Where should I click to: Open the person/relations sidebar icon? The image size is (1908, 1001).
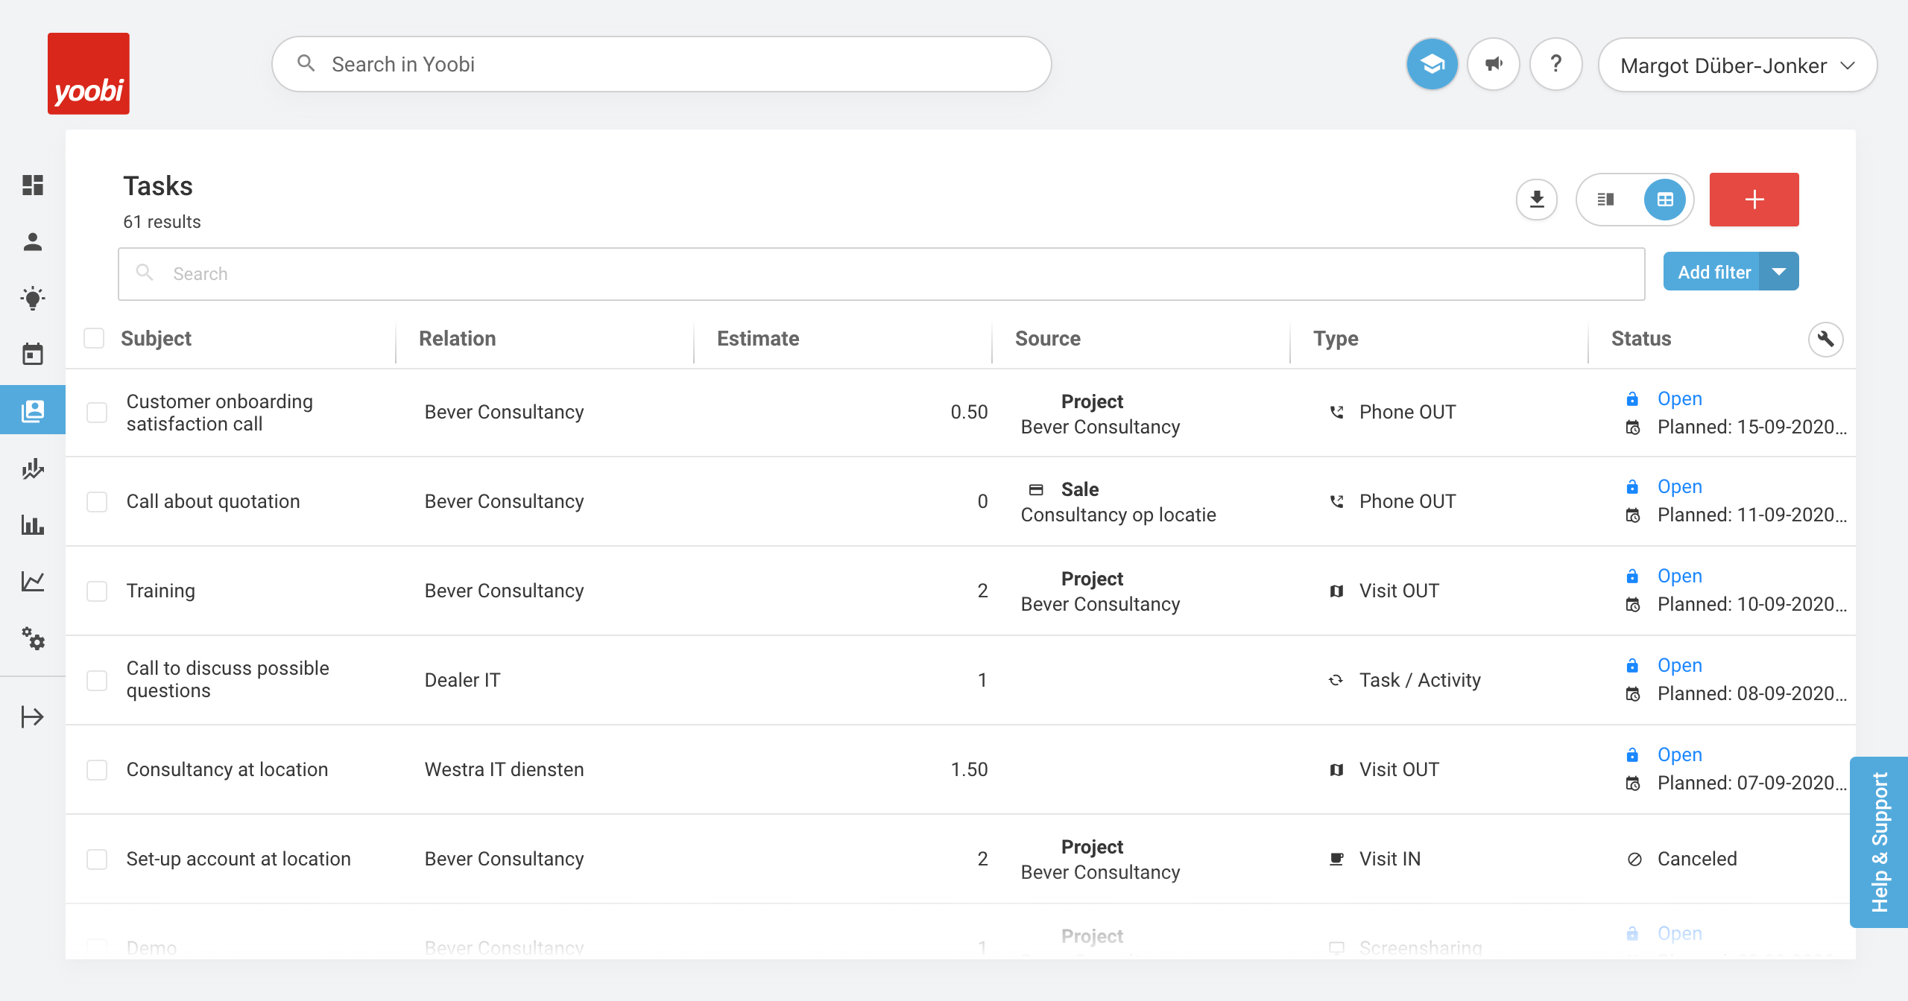[x=33, y=241]
